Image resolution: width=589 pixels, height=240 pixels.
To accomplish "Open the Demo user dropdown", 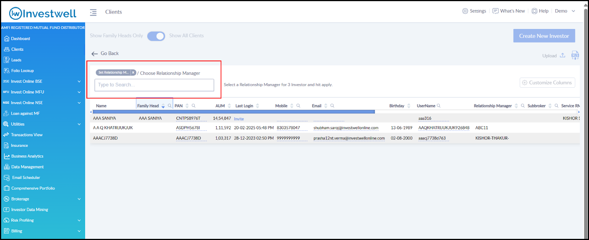I will point(565,11).
